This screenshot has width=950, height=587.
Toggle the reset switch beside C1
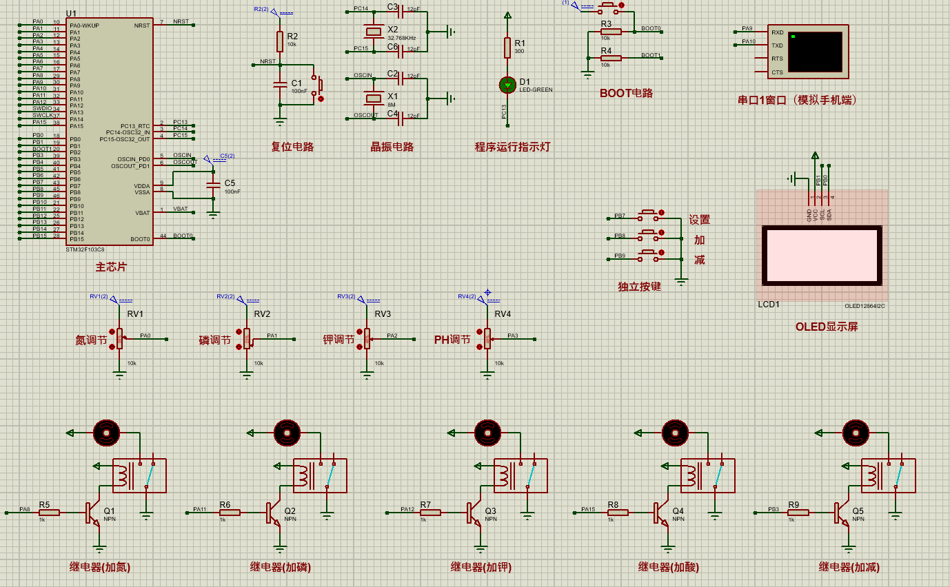(x=318, y=87)
